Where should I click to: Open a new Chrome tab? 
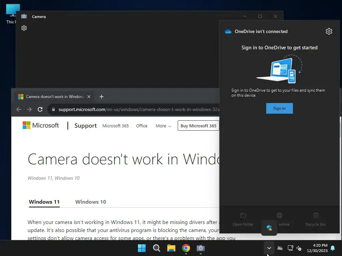click(102, 97)
